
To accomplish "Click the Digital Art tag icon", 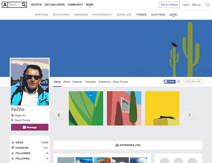I will 12,115.
